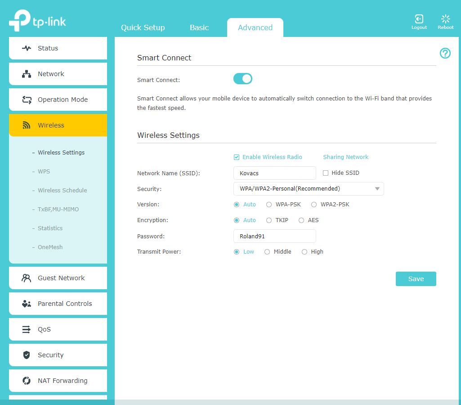
Task: Open the Security menu label
Action: 50,355
